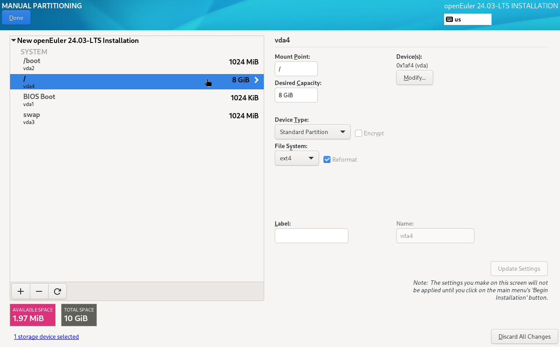The image size is (560, 347).
Task: Click the keyboard layout us indicator
Action: [x=467, y=19]
